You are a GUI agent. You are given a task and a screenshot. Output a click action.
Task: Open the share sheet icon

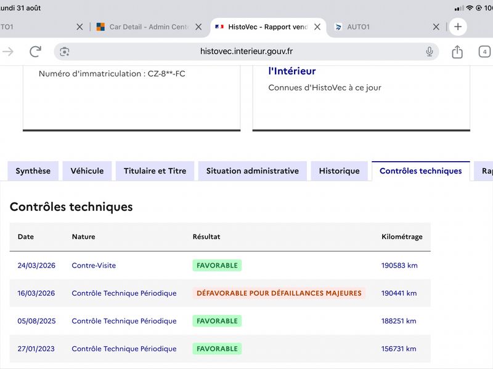click(457, 52)
